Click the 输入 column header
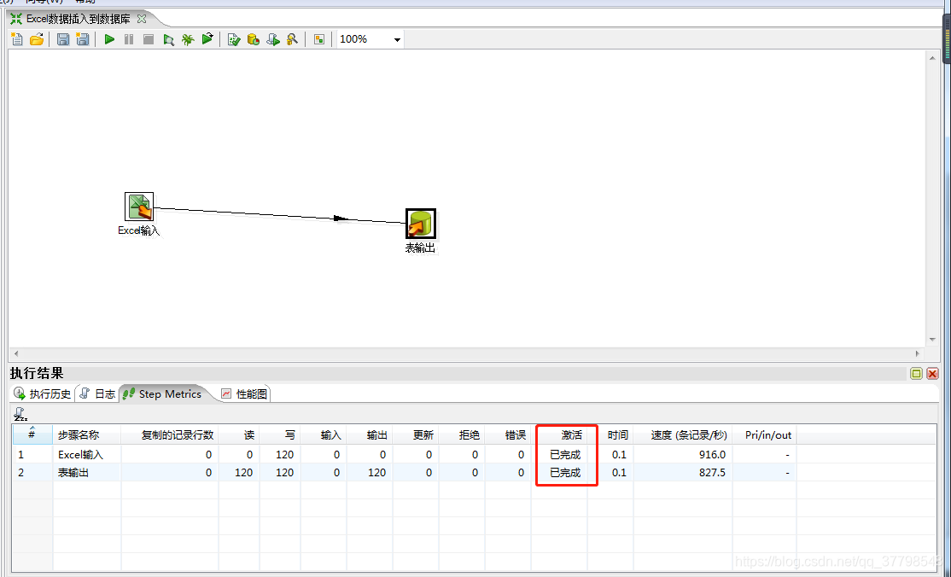The width and height of the screenshot is (951, 577). pos(324,435)
